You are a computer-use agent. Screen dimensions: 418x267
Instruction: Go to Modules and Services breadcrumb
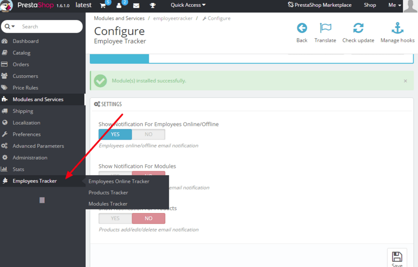pos(119,18)
